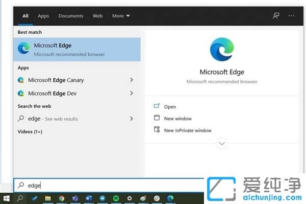Viewport: 306px width, 204px height.
Task: Expand the edge web search arrow
Action: click(x=132, y=119)
